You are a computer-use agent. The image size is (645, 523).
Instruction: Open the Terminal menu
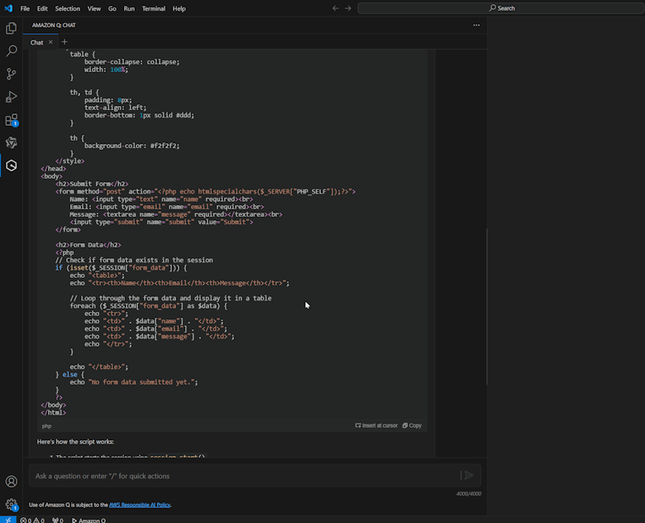click(153, 8)
